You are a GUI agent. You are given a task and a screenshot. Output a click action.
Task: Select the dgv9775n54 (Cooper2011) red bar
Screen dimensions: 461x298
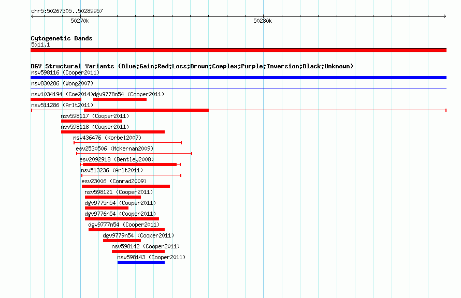tap(107, 208)
